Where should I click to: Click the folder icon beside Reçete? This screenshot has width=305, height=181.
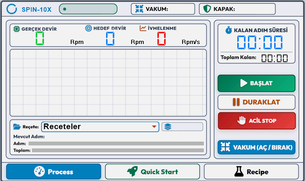[17, 127]
